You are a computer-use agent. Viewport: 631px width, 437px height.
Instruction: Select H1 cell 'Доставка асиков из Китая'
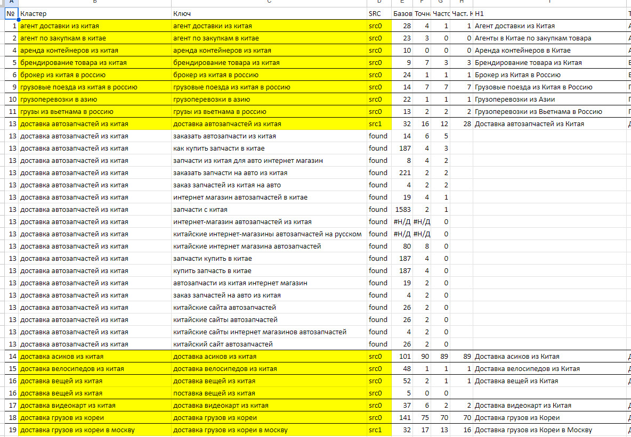tap(549, 357)
